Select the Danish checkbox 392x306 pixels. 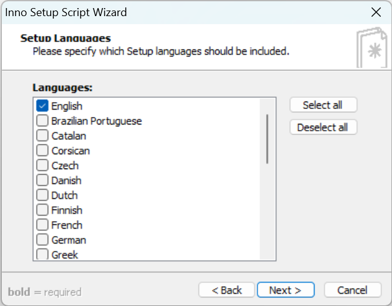tap(42, 180)
